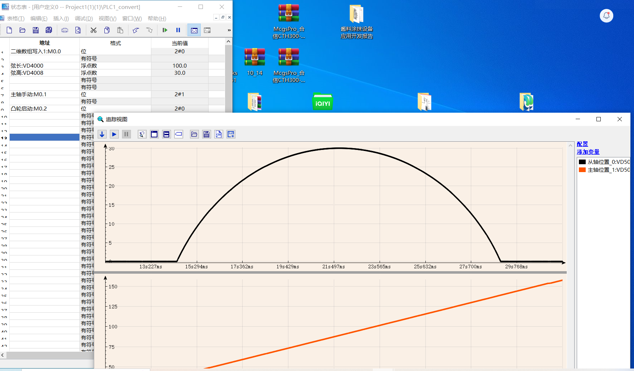
Task: Click the Paste clipboard icon
Action: tap(120, 30)
